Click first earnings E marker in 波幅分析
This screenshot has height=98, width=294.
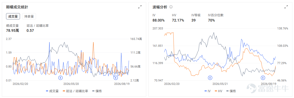[210, 78]
